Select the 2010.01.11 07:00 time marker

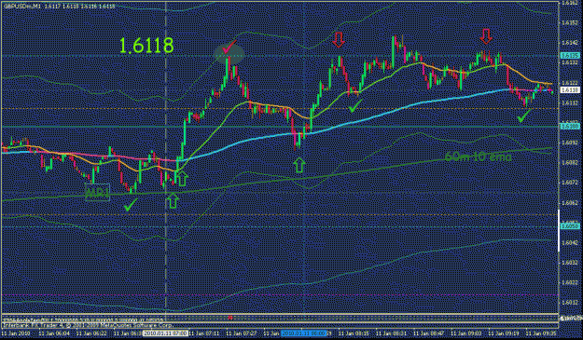(x=165, y=333)
